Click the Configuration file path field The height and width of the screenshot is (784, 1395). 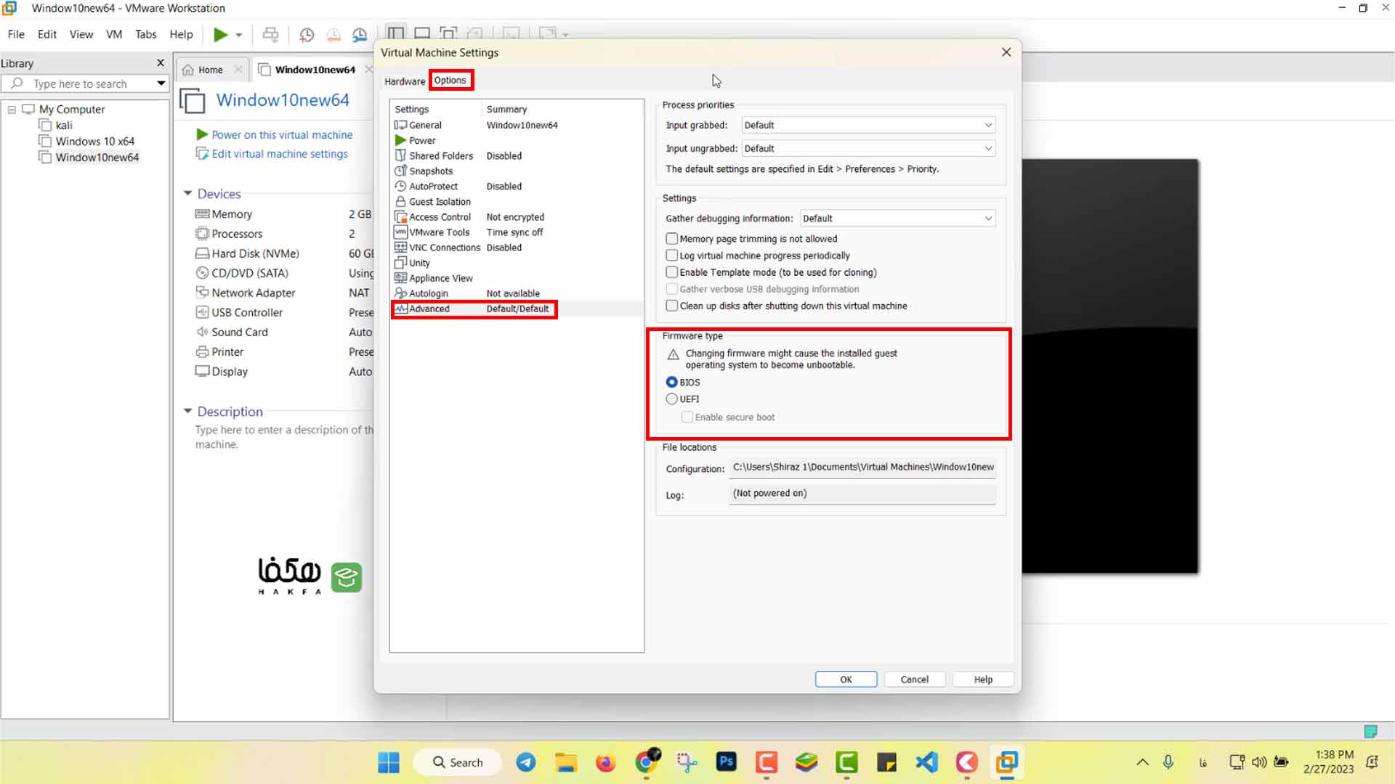863,467
